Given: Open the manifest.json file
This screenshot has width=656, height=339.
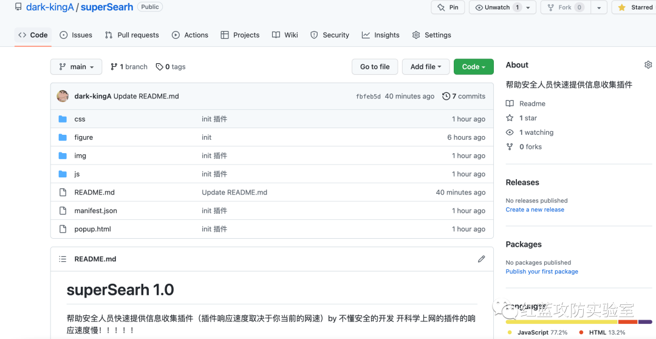Looking at the screenshot, I should tap(96, 211).
